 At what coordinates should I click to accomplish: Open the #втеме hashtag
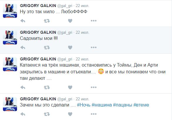tap(141, 105)
